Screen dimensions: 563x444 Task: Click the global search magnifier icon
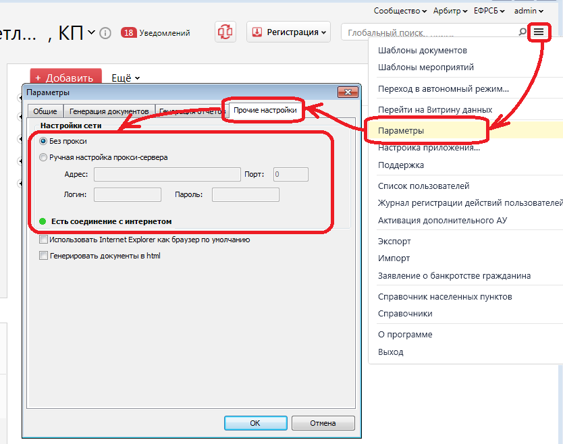pyautogui.click(x=522, y=32)
